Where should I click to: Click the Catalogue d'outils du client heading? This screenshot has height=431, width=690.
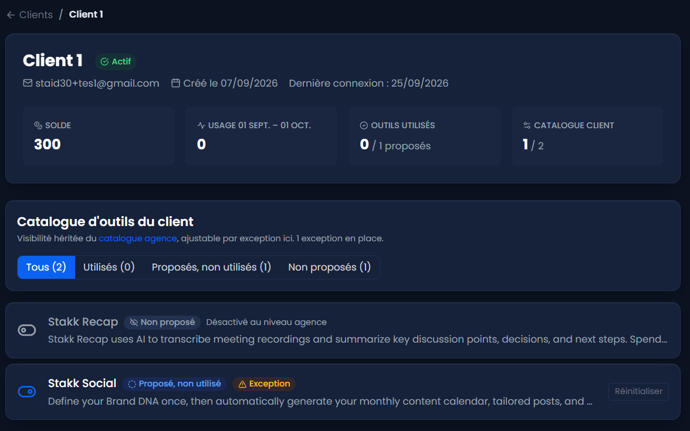(105, 221)
